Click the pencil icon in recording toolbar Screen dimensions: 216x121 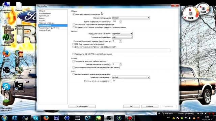pos(206,114)
